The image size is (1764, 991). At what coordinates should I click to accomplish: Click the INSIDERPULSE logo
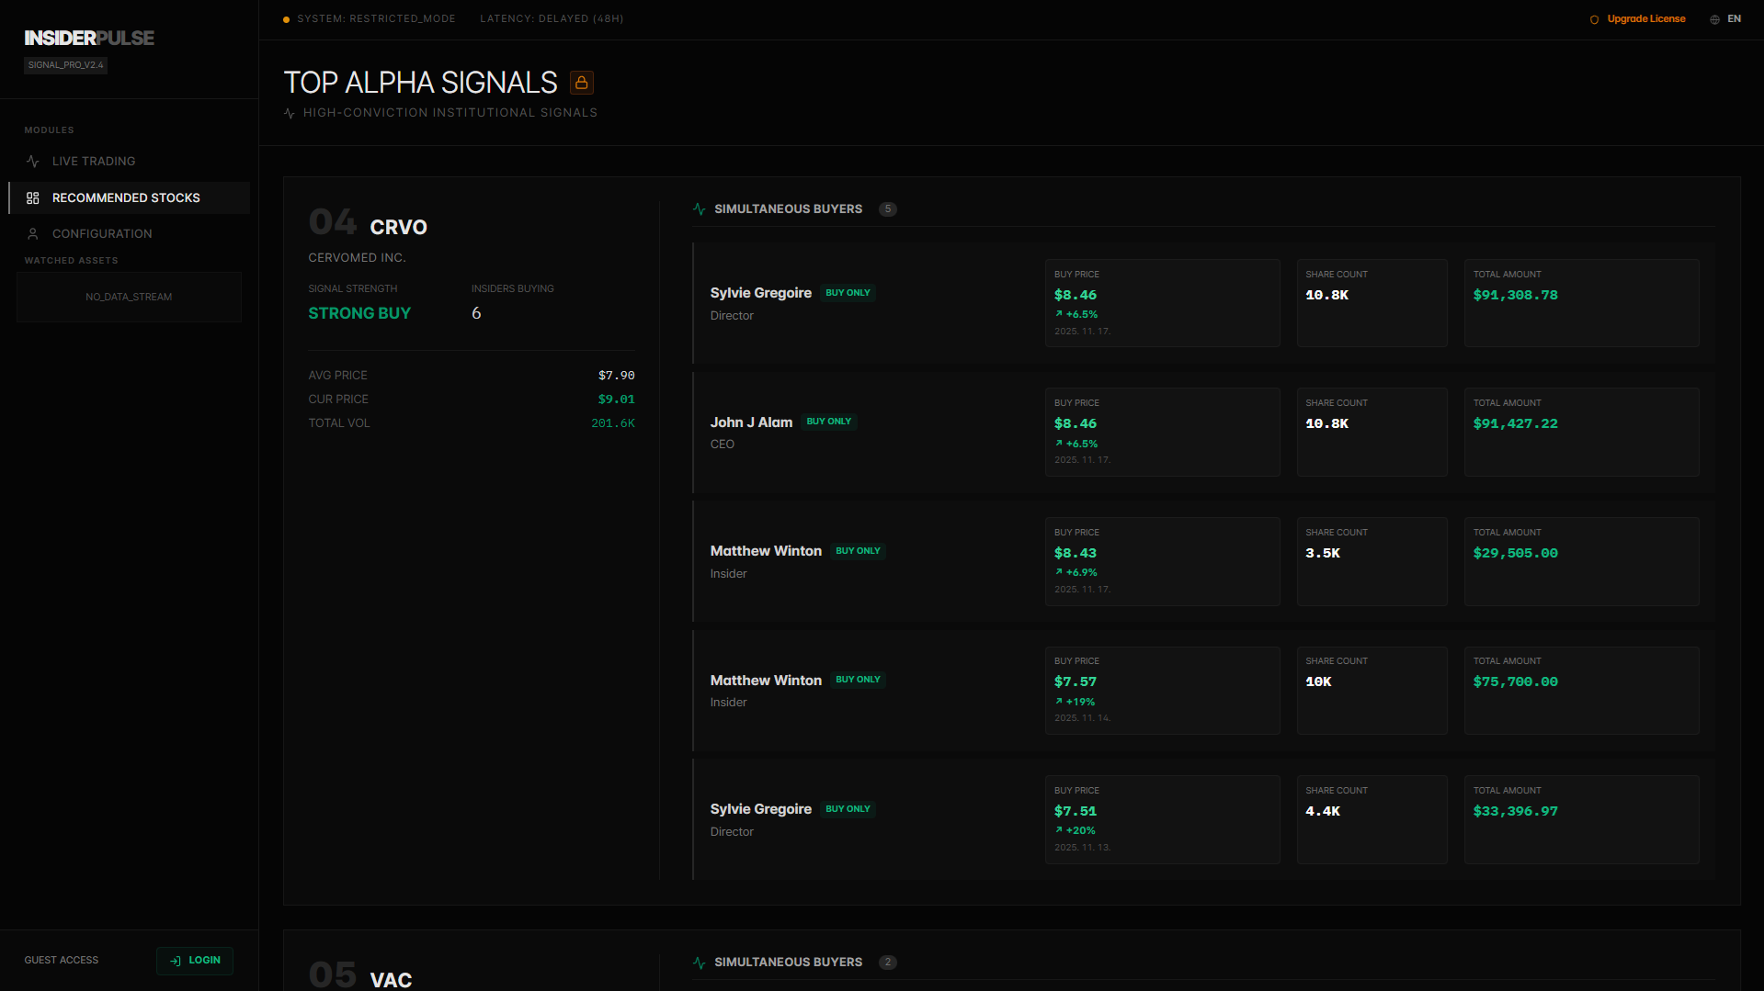pyautogui.click(x=89, y=38)
